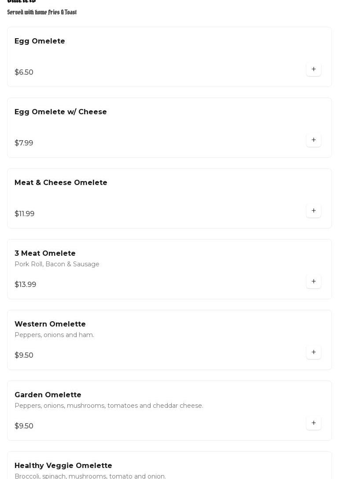Open the Egg Omelete item title
This screenshot has width=339, height=479.
pyautogui.click(x=40, y=41)
